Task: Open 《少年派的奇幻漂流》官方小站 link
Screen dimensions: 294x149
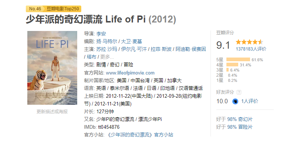Action: pyautogui.click(x=140, y=135)
